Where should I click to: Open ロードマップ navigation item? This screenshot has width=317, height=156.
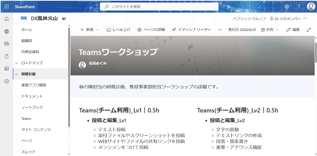[32, 63]
